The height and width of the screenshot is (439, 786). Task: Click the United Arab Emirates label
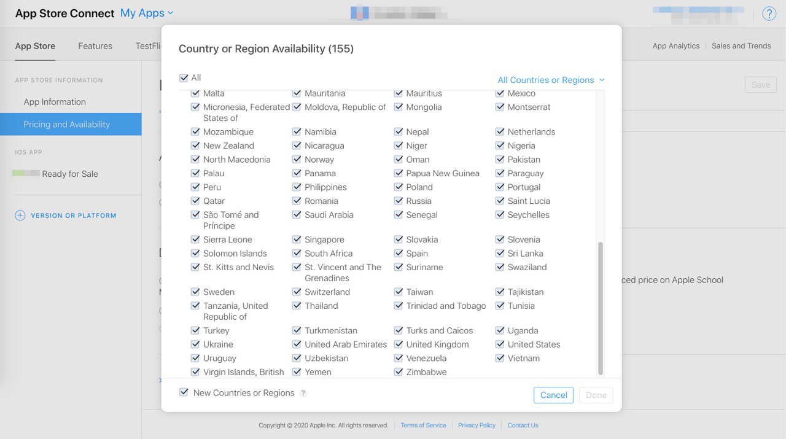[346, 344]
